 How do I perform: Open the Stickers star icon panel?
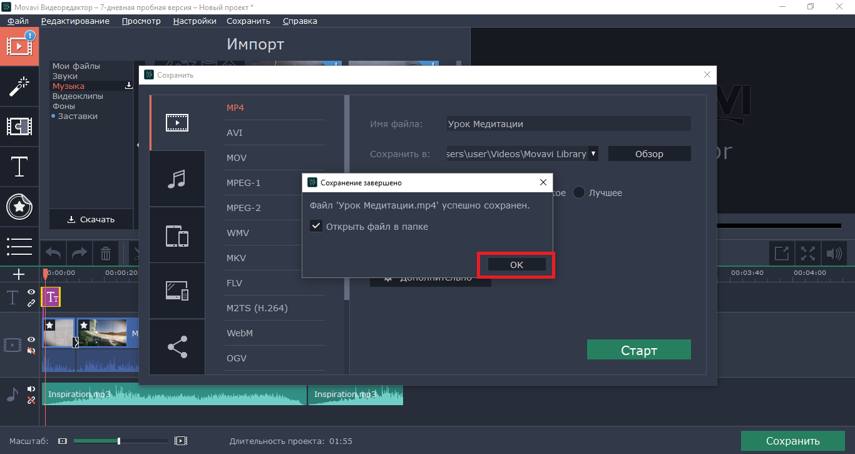(19, 207)
